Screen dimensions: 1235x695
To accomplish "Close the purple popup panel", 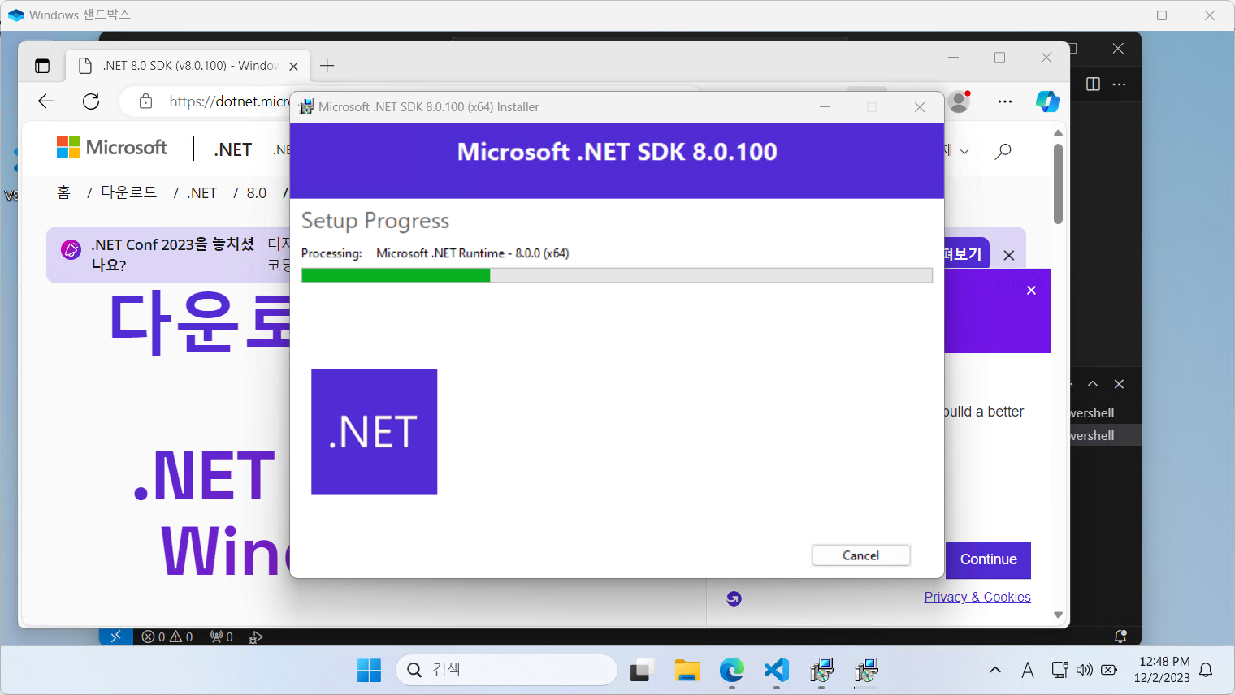I will click(1031, 291).
